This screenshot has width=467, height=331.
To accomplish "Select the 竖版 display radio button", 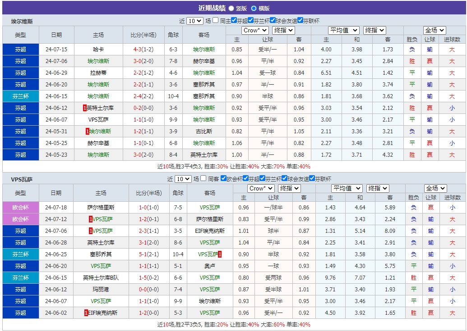I will point(231,7).
